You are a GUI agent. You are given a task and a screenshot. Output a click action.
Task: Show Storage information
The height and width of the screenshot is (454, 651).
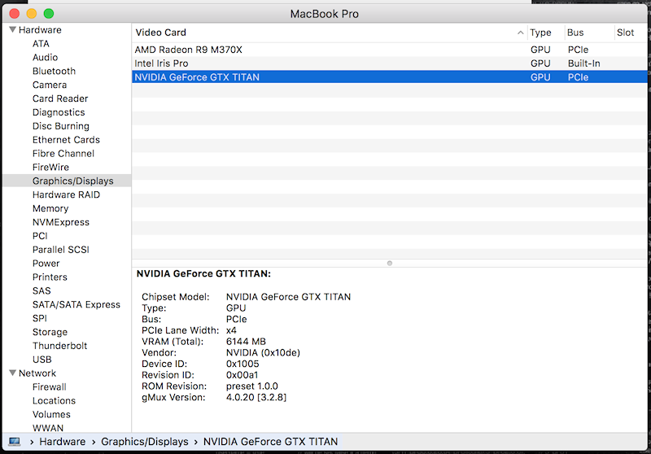[50, 332]
